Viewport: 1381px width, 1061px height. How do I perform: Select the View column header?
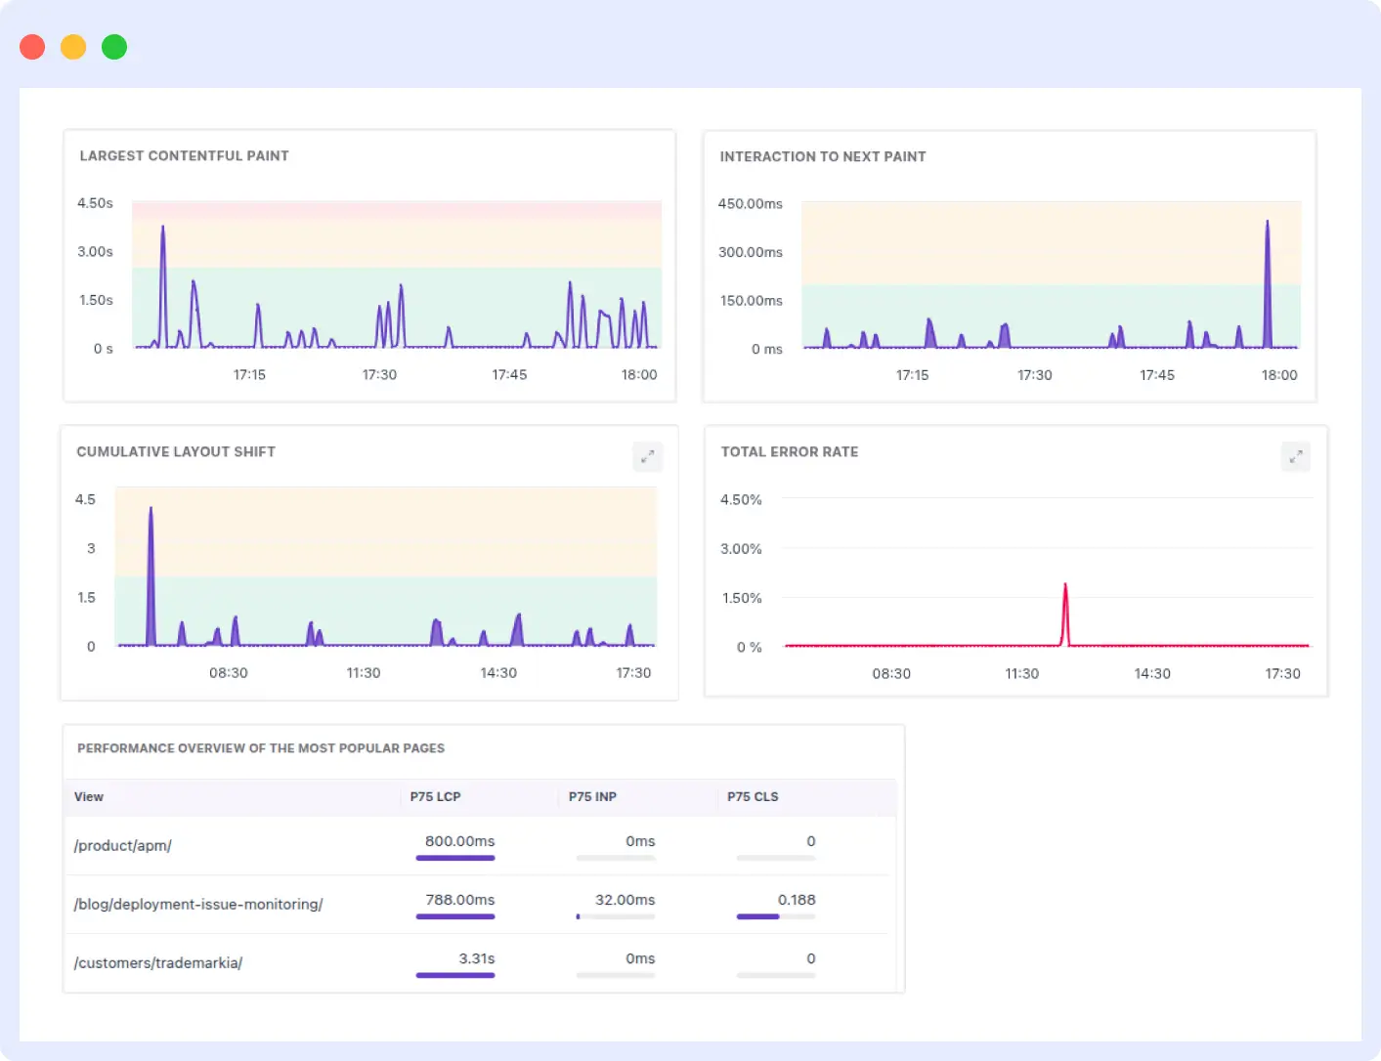tap(88, 796)
